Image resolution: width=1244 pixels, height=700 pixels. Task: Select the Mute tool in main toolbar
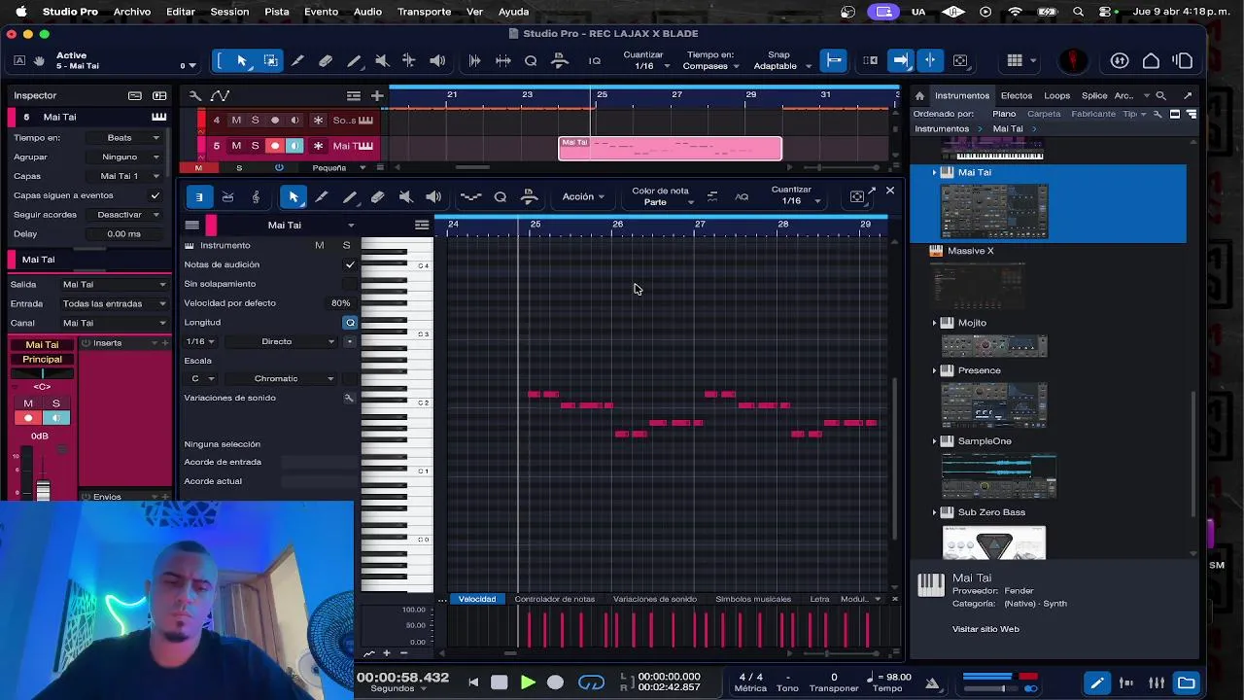click(x=382, y=60)
